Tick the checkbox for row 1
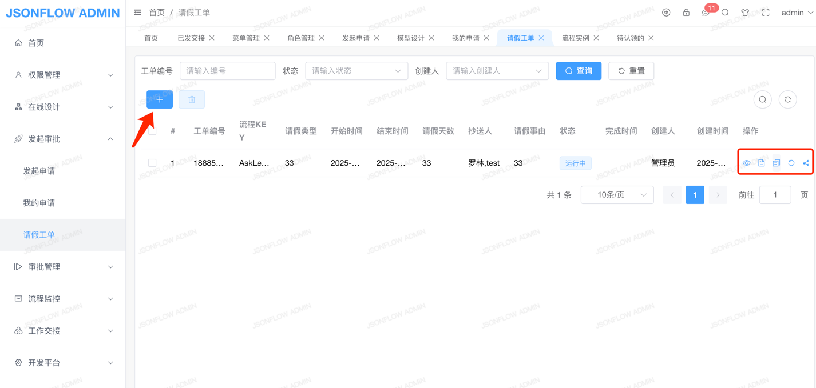 [x=152, y=163]
